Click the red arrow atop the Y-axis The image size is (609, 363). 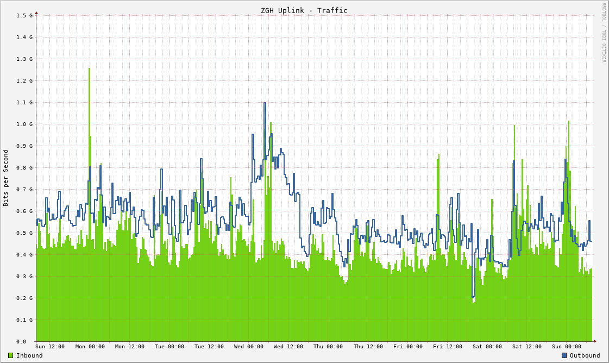tap(36, 14)
